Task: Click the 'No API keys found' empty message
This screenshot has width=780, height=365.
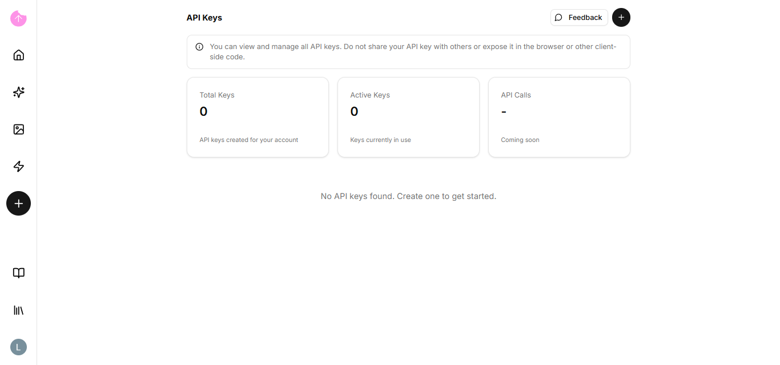Action: (x=408, y=196)
